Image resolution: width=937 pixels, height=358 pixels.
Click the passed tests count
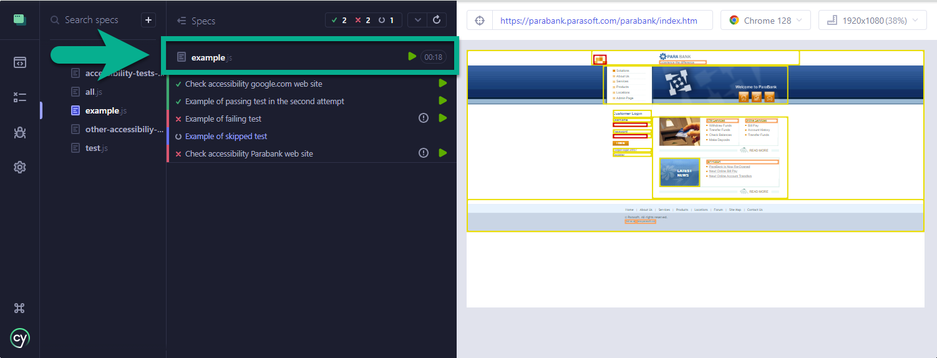[x=339, y=20]
